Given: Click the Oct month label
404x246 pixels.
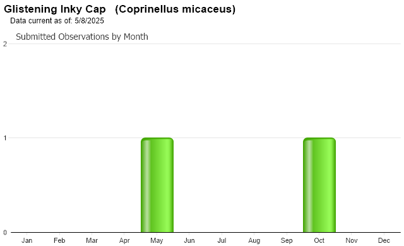Looking at the screenshot, I should [319, 240].
